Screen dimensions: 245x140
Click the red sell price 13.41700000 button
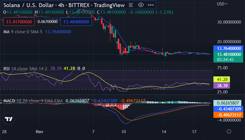19,22
